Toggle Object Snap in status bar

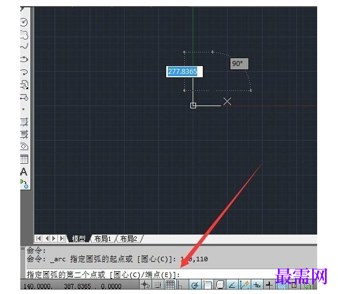point(207,285)
